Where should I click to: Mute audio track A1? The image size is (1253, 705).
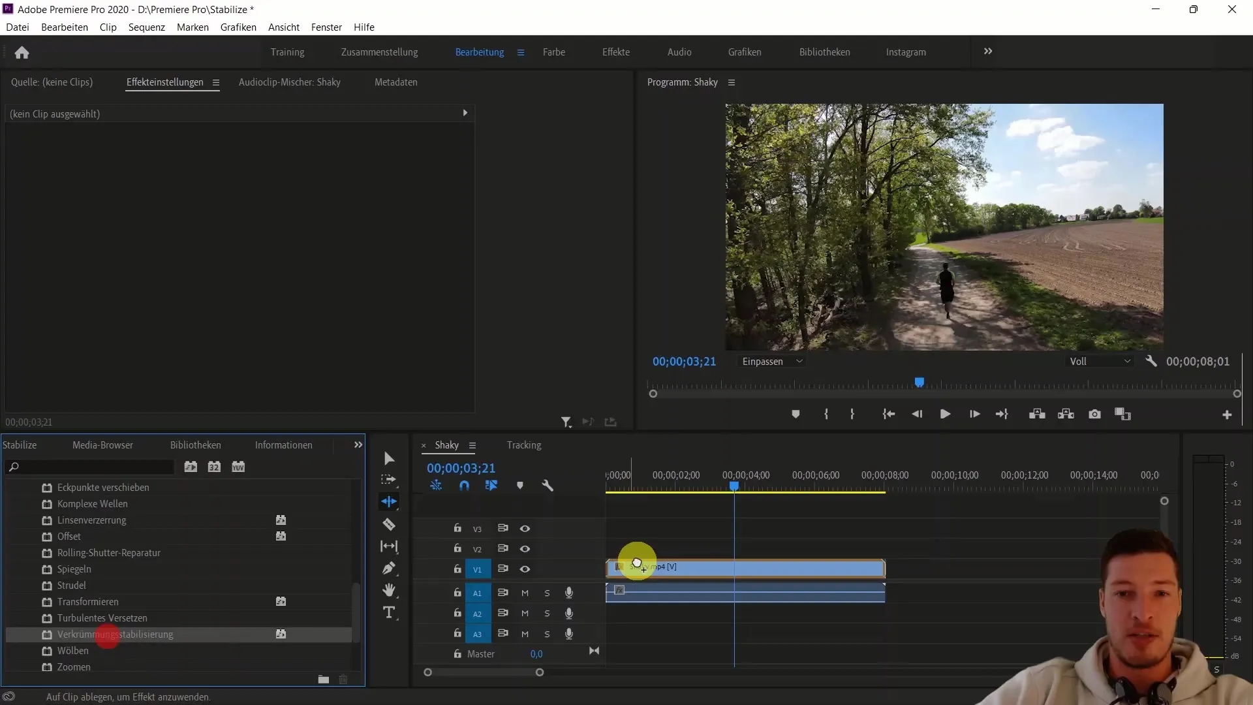click(525, 593)
